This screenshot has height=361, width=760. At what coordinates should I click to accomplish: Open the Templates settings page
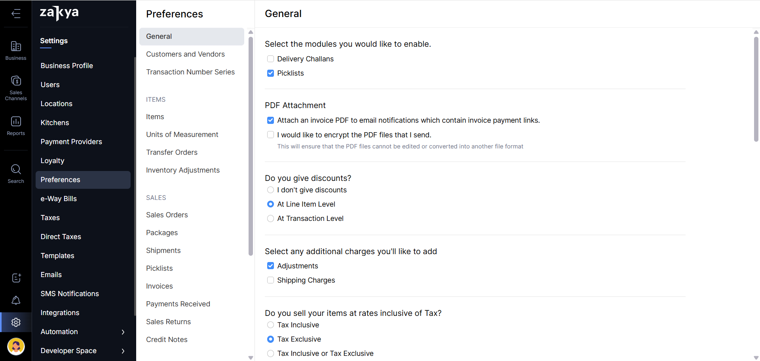(57, 256)
